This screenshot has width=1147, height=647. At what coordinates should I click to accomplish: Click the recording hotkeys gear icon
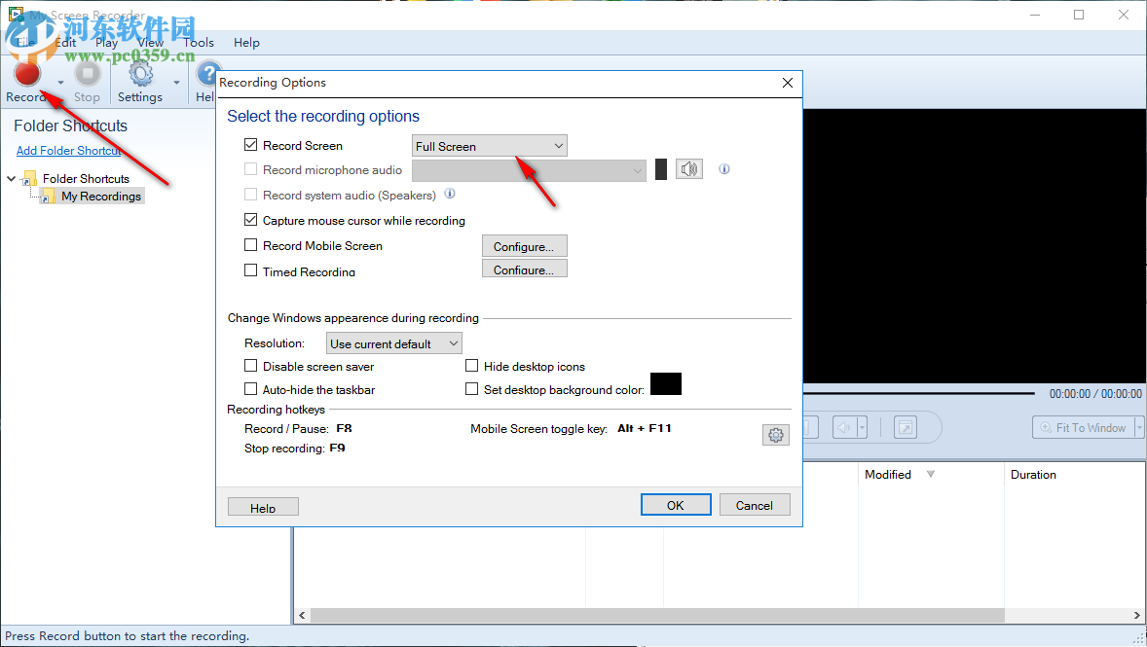[x=776, y=434]
